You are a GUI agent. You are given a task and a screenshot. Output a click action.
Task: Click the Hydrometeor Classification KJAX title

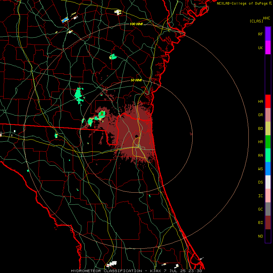click(x=136, y=271)
